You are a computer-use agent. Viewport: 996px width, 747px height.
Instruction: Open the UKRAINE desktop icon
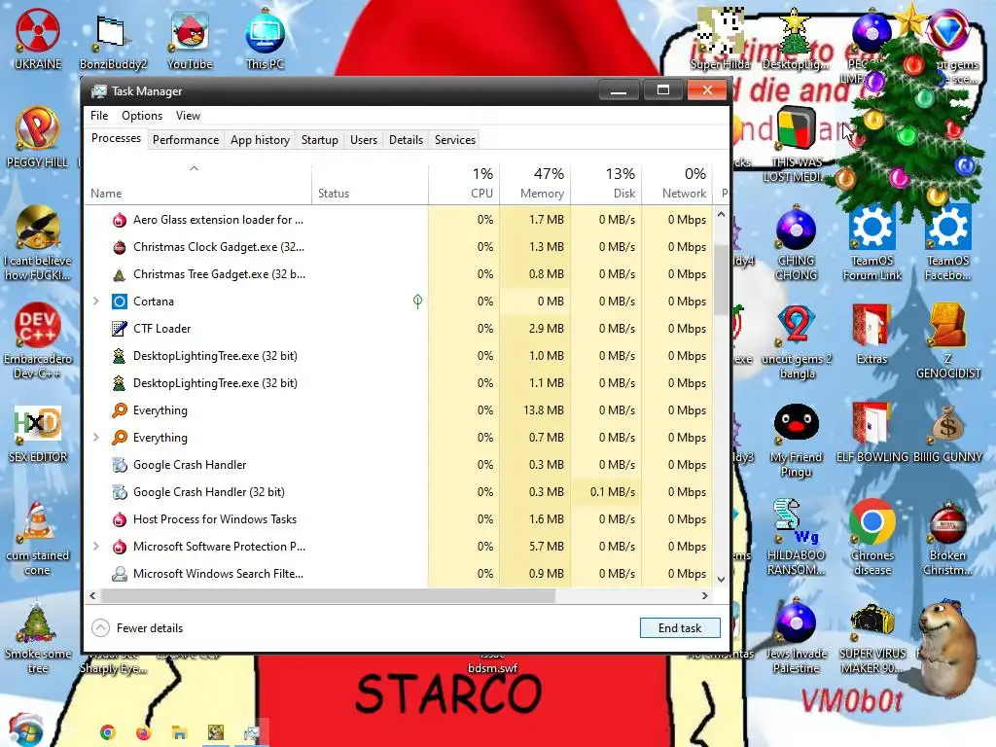click(x=38, y=39)
